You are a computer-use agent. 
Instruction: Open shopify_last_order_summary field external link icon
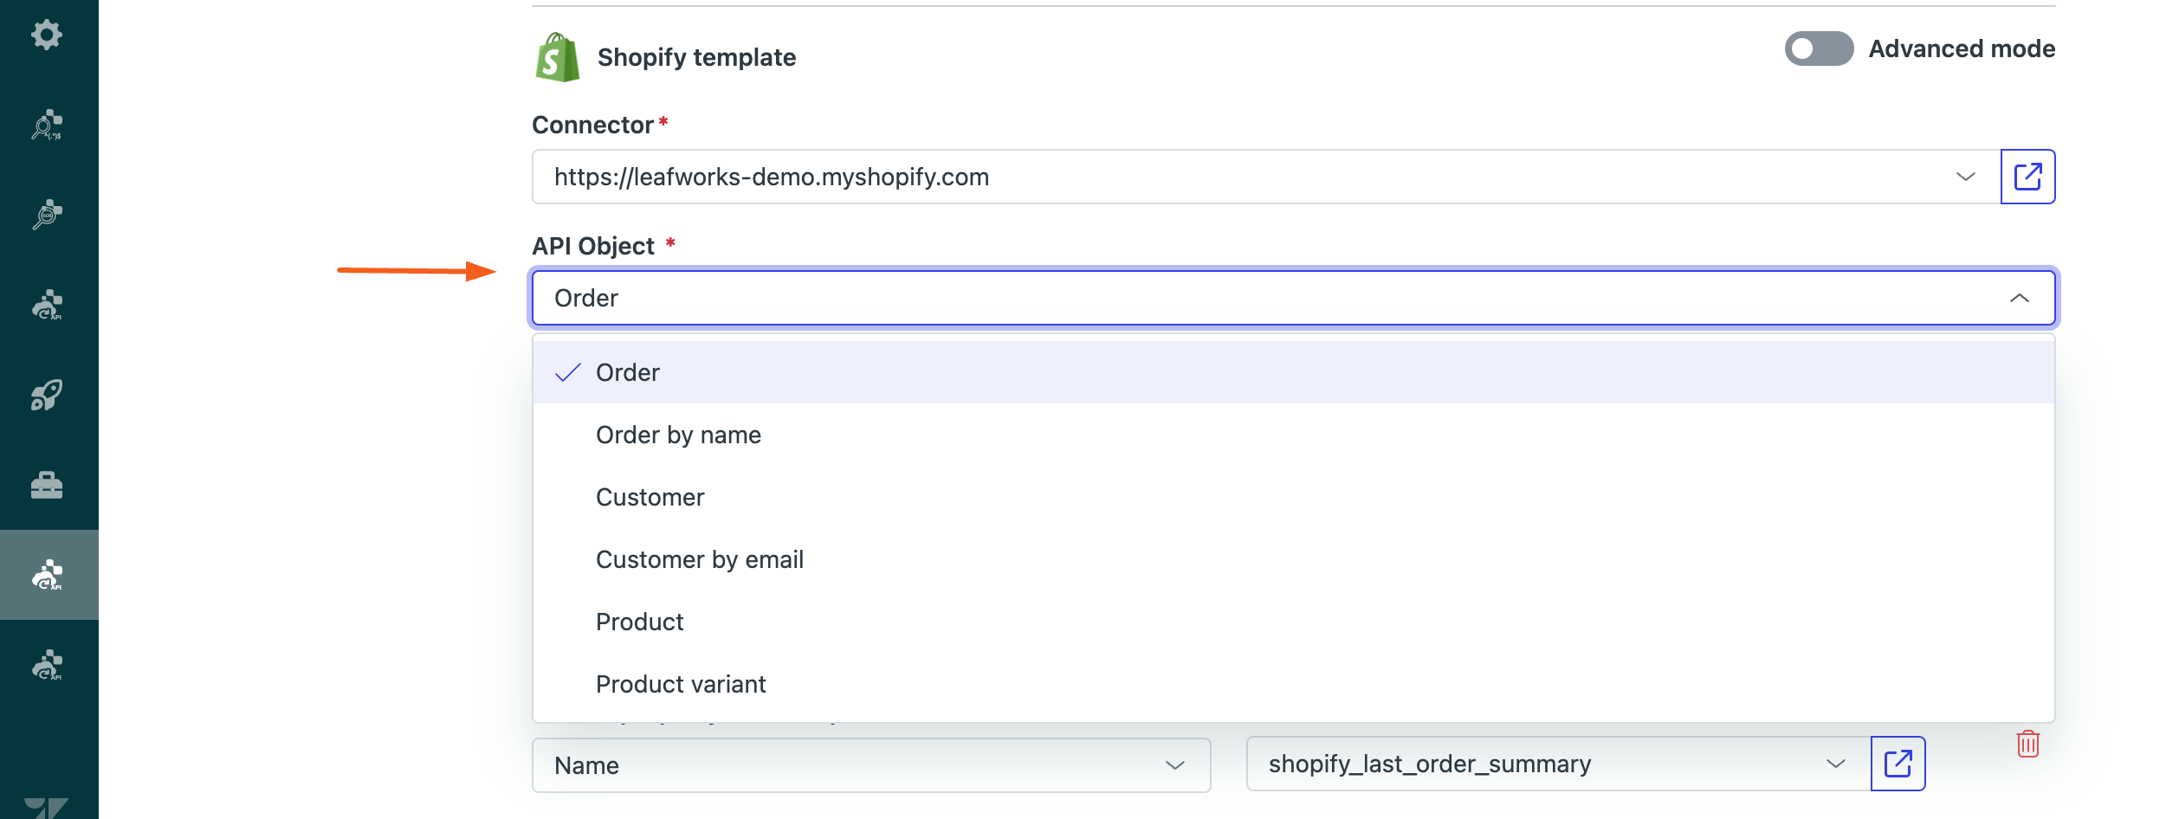[1898, 764]
